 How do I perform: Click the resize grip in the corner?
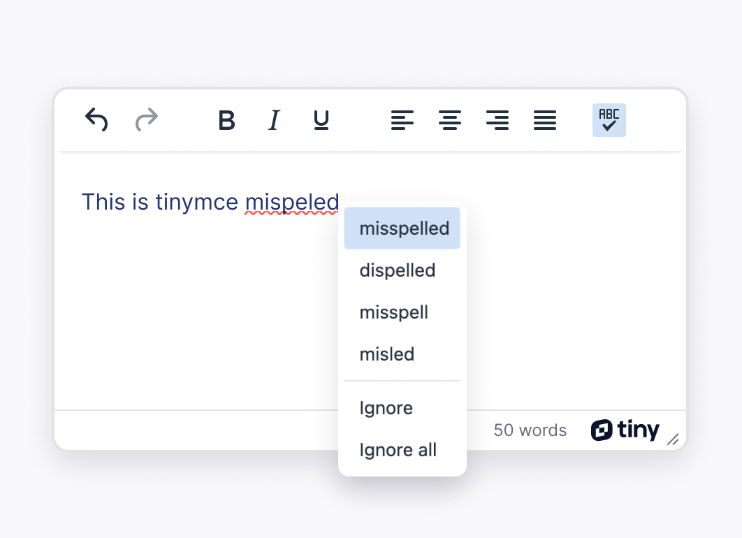673,440
